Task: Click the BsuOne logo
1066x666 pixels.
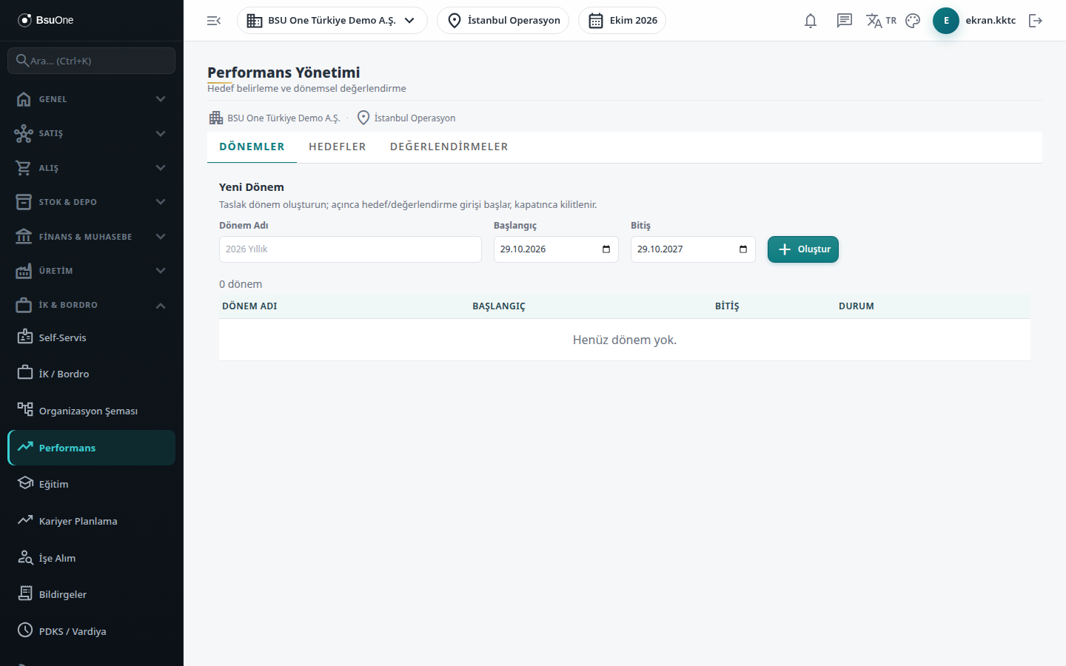Action: 46,20
